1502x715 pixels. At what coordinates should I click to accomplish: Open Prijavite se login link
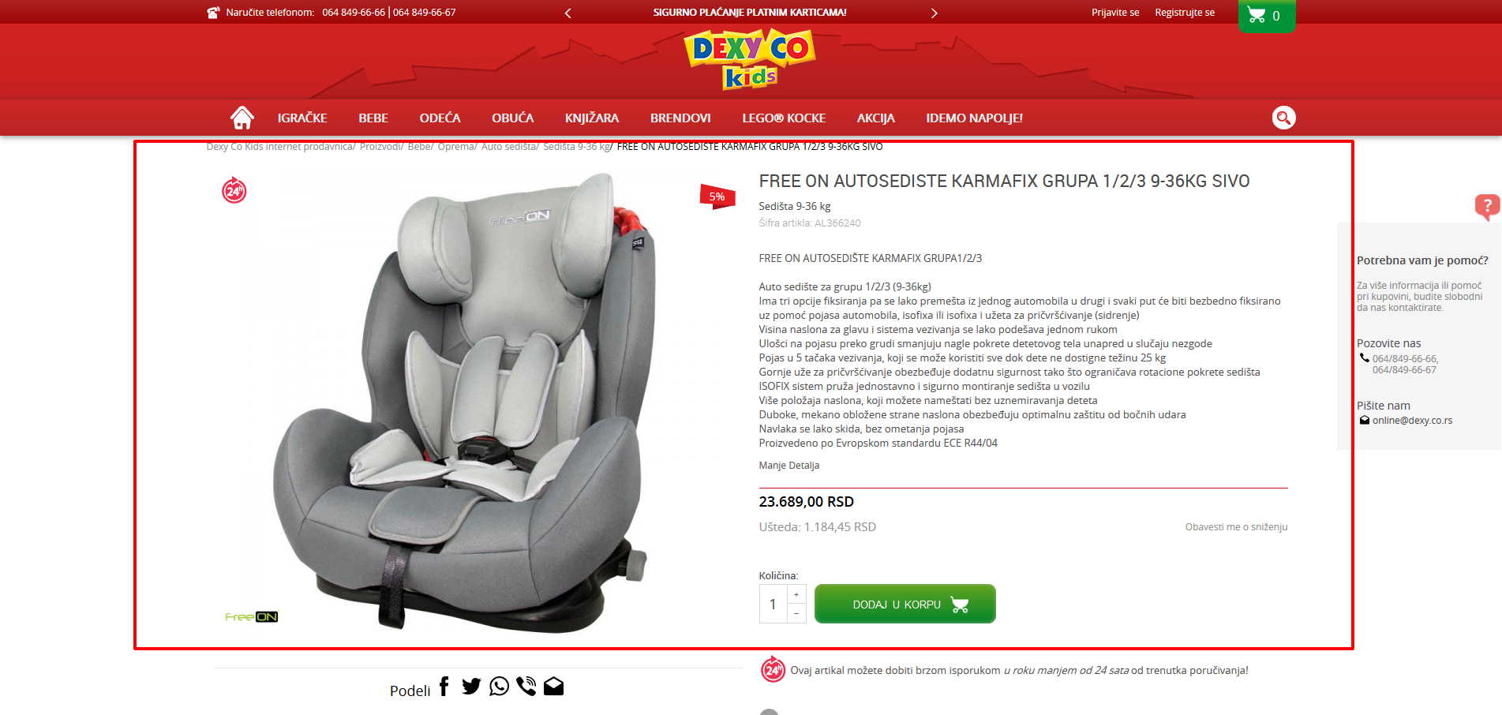pos(1115,13)
